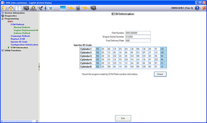Viewport: 207px width, 123px height.
Task: Click cell D6 in Cylinder1 row
Action: (163, 49)
